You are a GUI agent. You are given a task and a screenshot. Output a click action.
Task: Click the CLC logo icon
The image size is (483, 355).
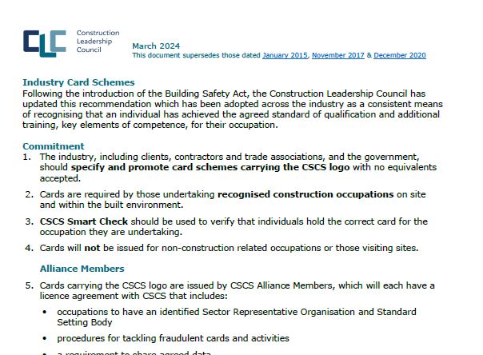45,43
